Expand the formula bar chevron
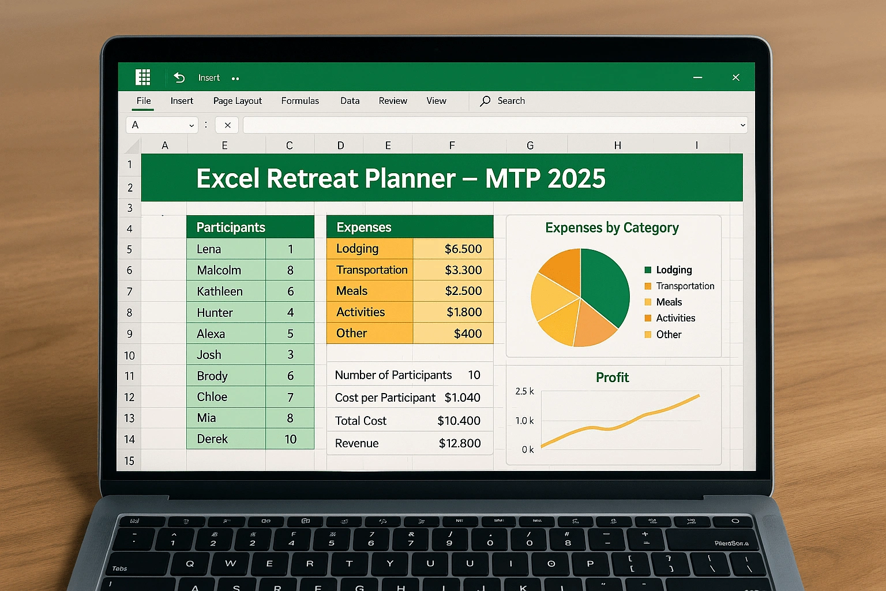This screenshot has height=591, width=886. coord(742,125)
